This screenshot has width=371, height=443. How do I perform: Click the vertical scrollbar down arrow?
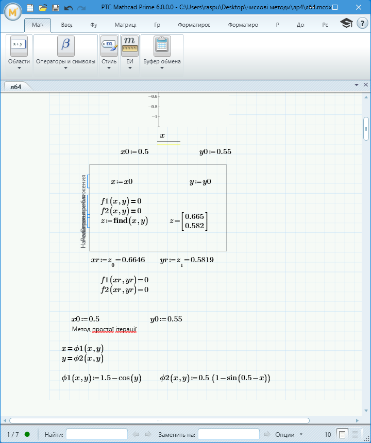[366, 411]
